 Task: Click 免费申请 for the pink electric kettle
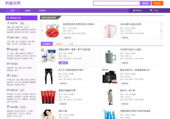pyautogui.click(x=125, y=38)
